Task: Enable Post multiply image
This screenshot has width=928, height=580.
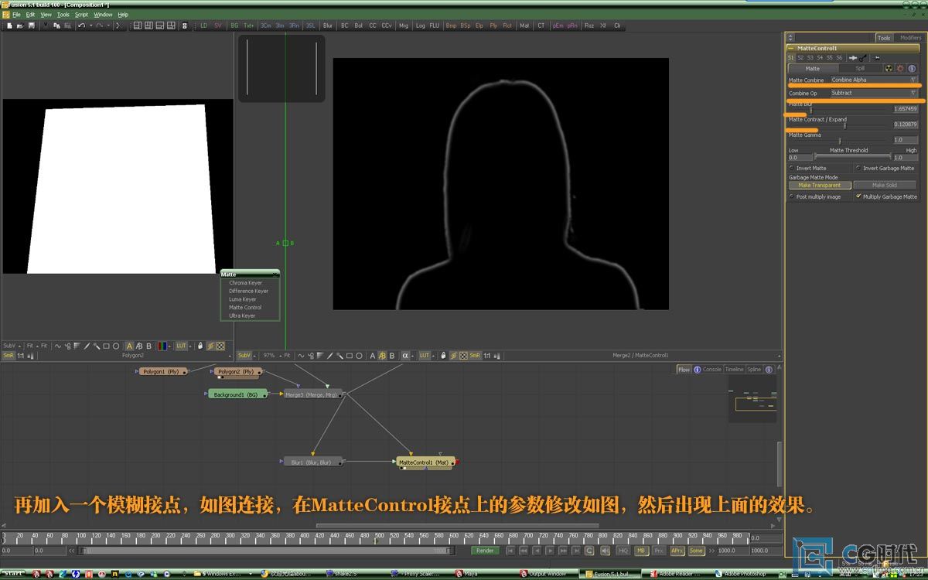Action: tap(791, 196)
